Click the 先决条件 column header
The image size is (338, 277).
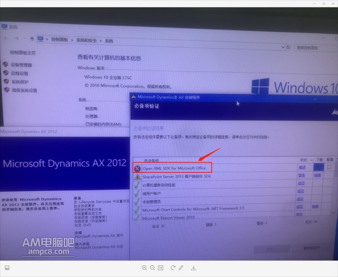151,161
